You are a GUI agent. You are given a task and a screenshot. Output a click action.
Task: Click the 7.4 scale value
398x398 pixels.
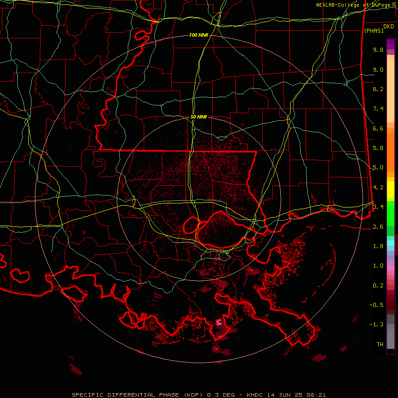pyautogui.click(x=378, y=109)
